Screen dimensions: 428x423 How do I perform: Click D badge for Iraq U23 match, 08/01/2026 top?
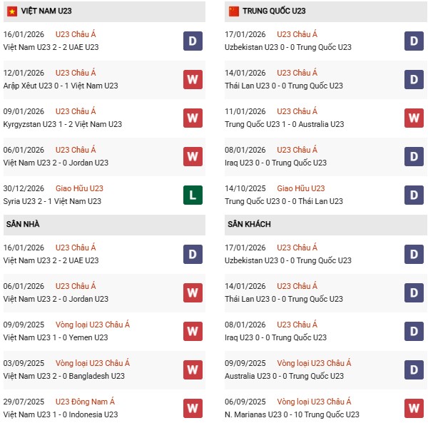click(x=414, y=156)
